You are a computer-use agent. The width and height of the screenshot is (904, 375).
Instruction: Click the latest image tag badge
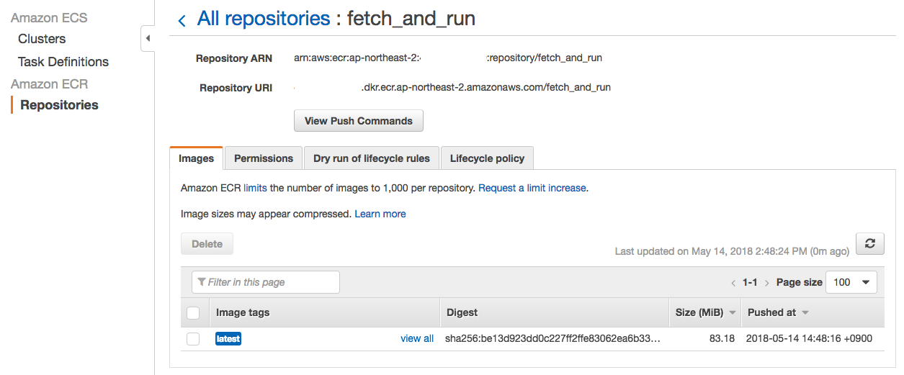pos(228,339)
